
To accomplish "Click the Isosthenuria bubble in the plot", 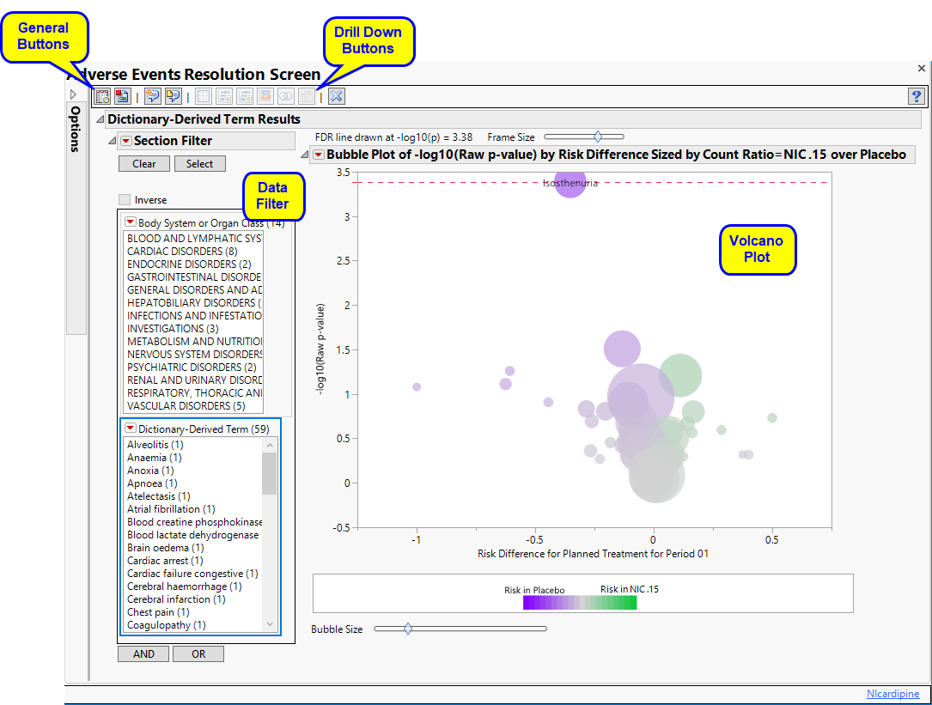I will [570, 183].
